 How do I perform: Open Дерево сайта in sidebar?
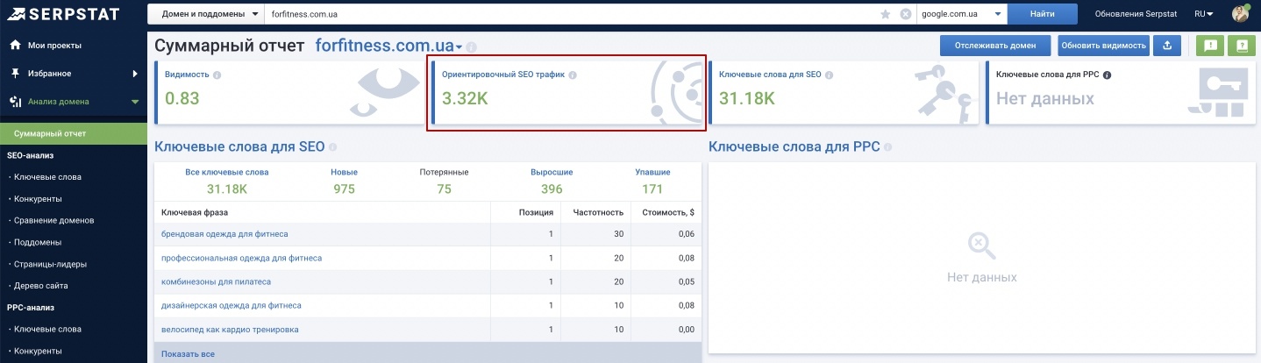click(x=39, y=285)
